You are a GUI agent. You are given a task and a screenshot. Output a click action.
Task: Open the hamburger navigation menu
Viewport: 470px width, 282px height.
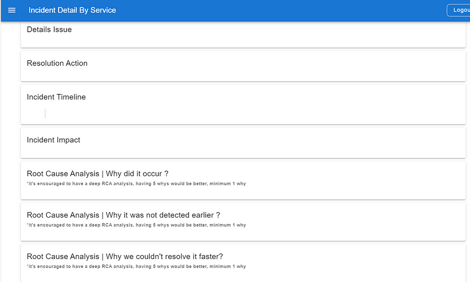tap(12, 10)
